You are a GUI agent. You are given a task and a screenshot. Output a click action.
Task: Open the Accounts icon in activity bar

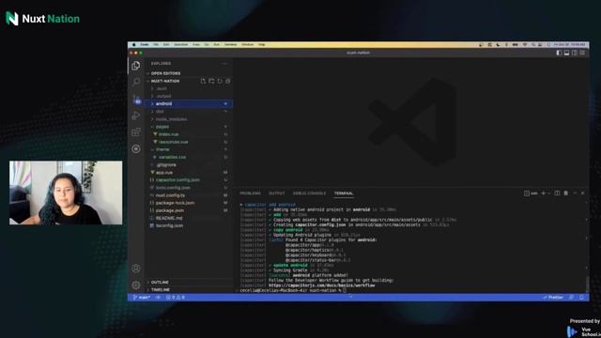[x=135, y=269]
